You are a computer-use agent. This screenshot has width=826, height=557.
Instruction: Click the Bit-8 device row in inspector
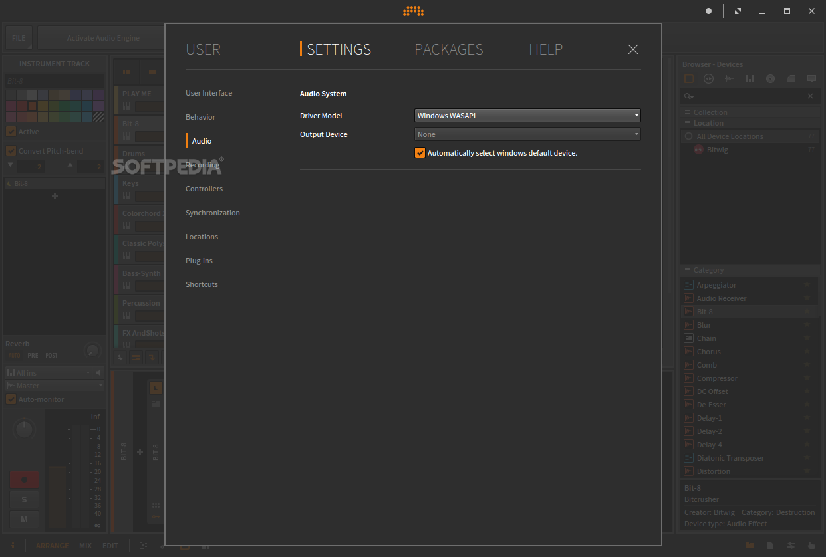pyautogui.click(x=55, y=183)
